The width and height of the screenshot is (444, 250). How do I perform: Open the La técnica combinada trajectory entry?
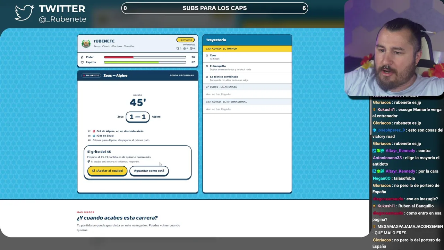point(247,78)
